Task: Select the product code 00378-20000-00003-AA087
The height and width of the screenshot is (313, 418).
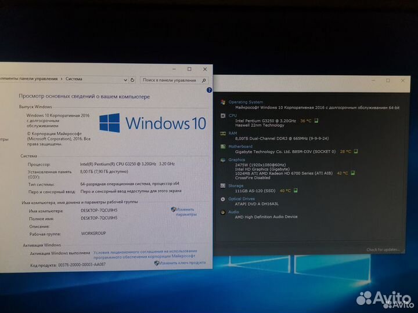Action: (x=82, y=264)
